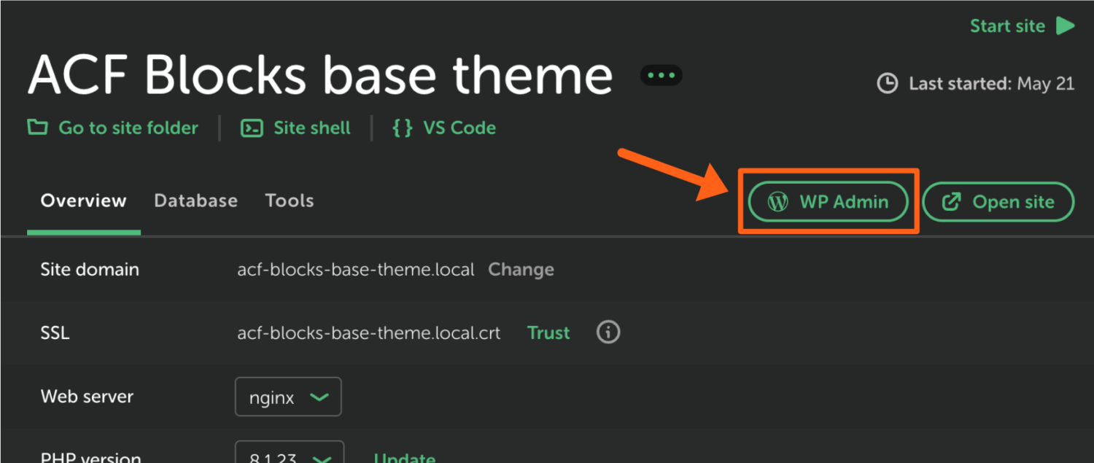Viewport: 1094px width, 463px height.
Task: Click the Start site play icon
Action: click(x=1066, y=26)
